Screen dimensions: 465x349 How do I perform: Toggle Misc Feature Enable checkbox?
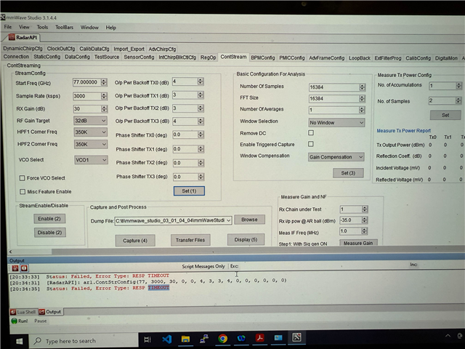23,192
